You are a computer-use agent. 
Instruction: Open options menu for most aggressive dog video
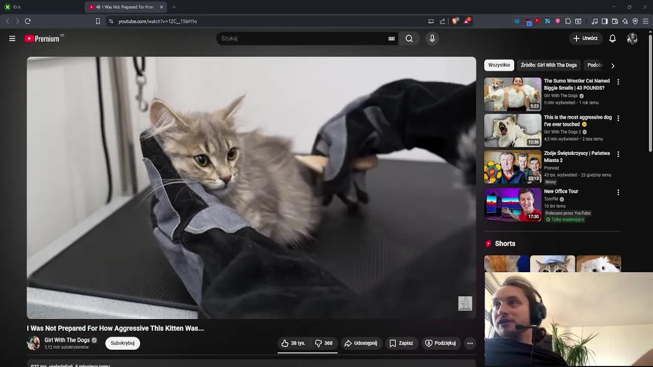coord(618,118)
